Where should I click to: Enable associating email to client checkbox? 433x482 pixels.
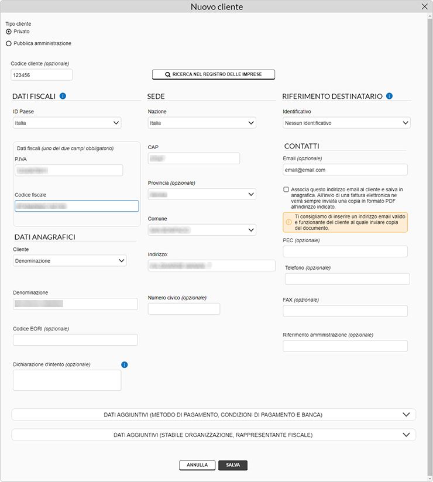pos(286,190)
